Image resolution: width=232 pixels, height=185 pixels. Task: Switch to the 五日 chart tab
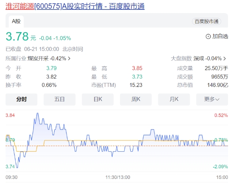point(59,99)
